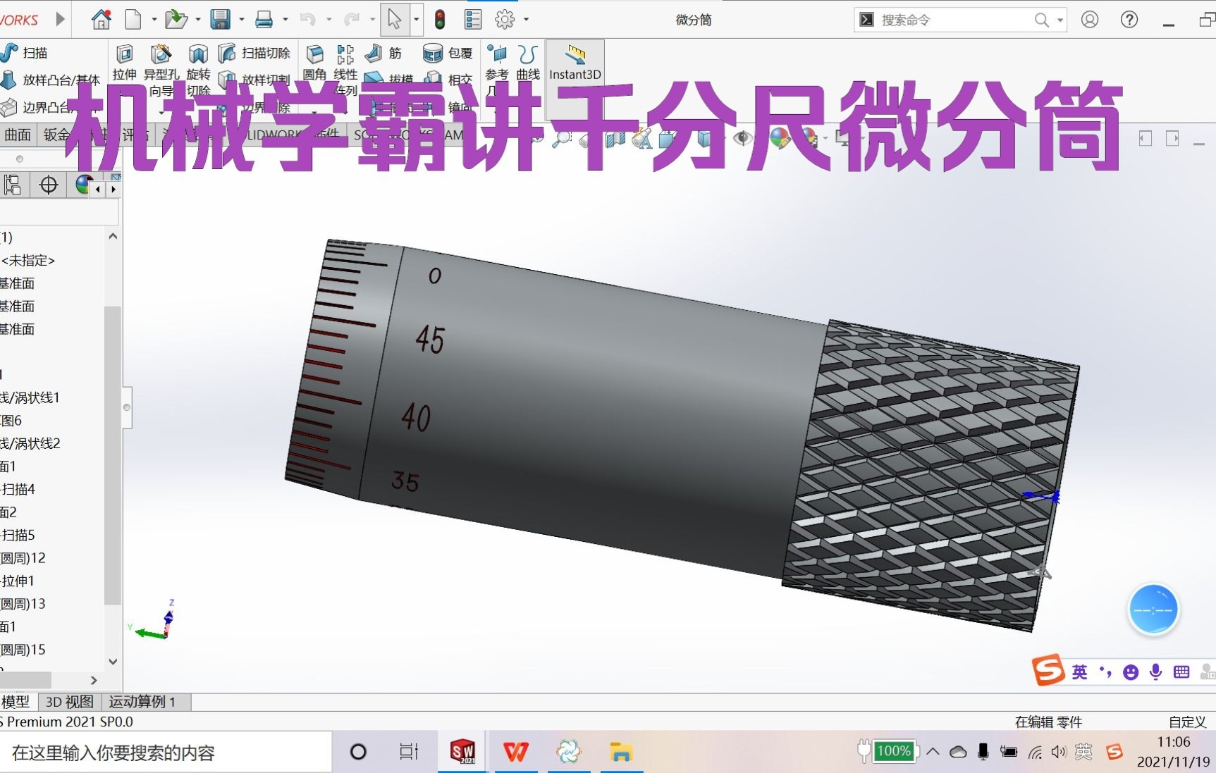Select the 旋转切除 revolved cut tool

[199, 63]
